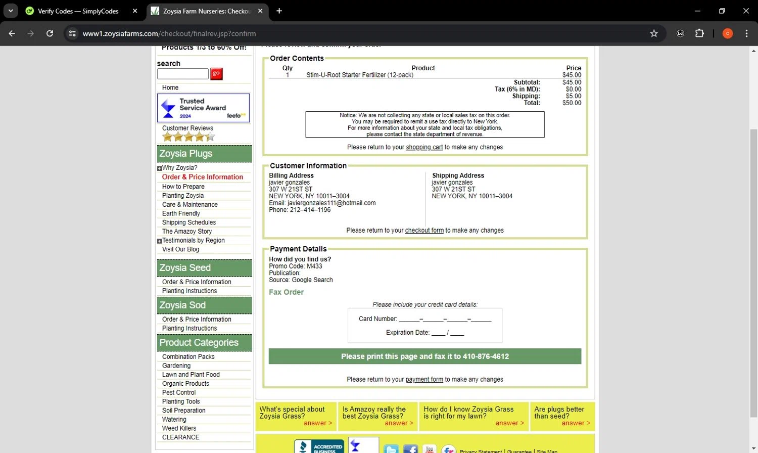
Task: Open Order & Price Information under Zoysia Sod
Action: pos(197,320)
